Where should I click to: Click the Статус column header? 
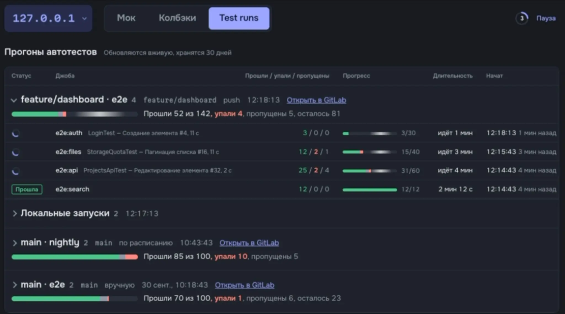coord(21,76)
